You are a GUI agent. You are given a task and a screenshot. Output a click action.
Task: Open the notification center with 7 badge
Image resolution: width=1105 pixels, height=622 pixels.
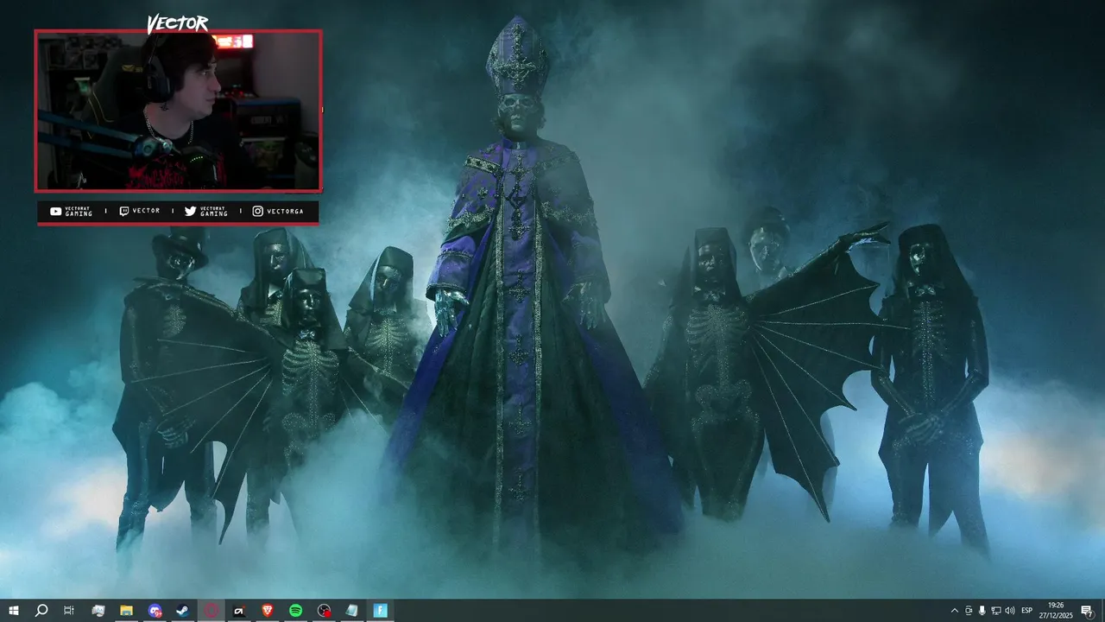click(1087, 611)
